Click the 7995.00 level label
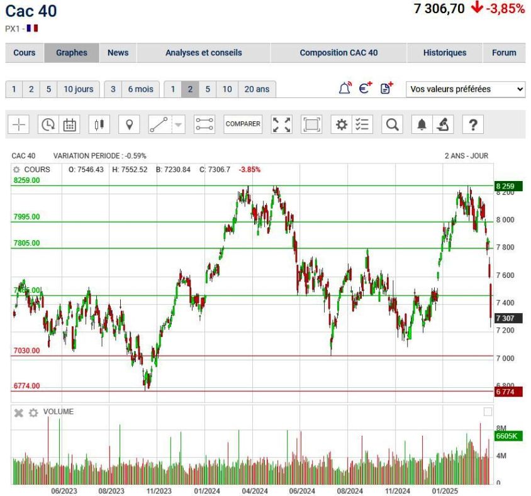The height and width of the screenshot is (496, 531). (27, 216)
